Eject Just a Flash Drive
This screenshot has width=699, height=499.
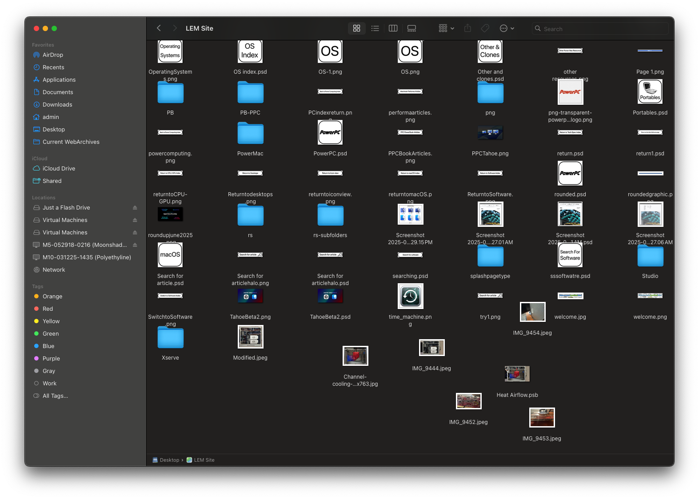click(135, 208)
